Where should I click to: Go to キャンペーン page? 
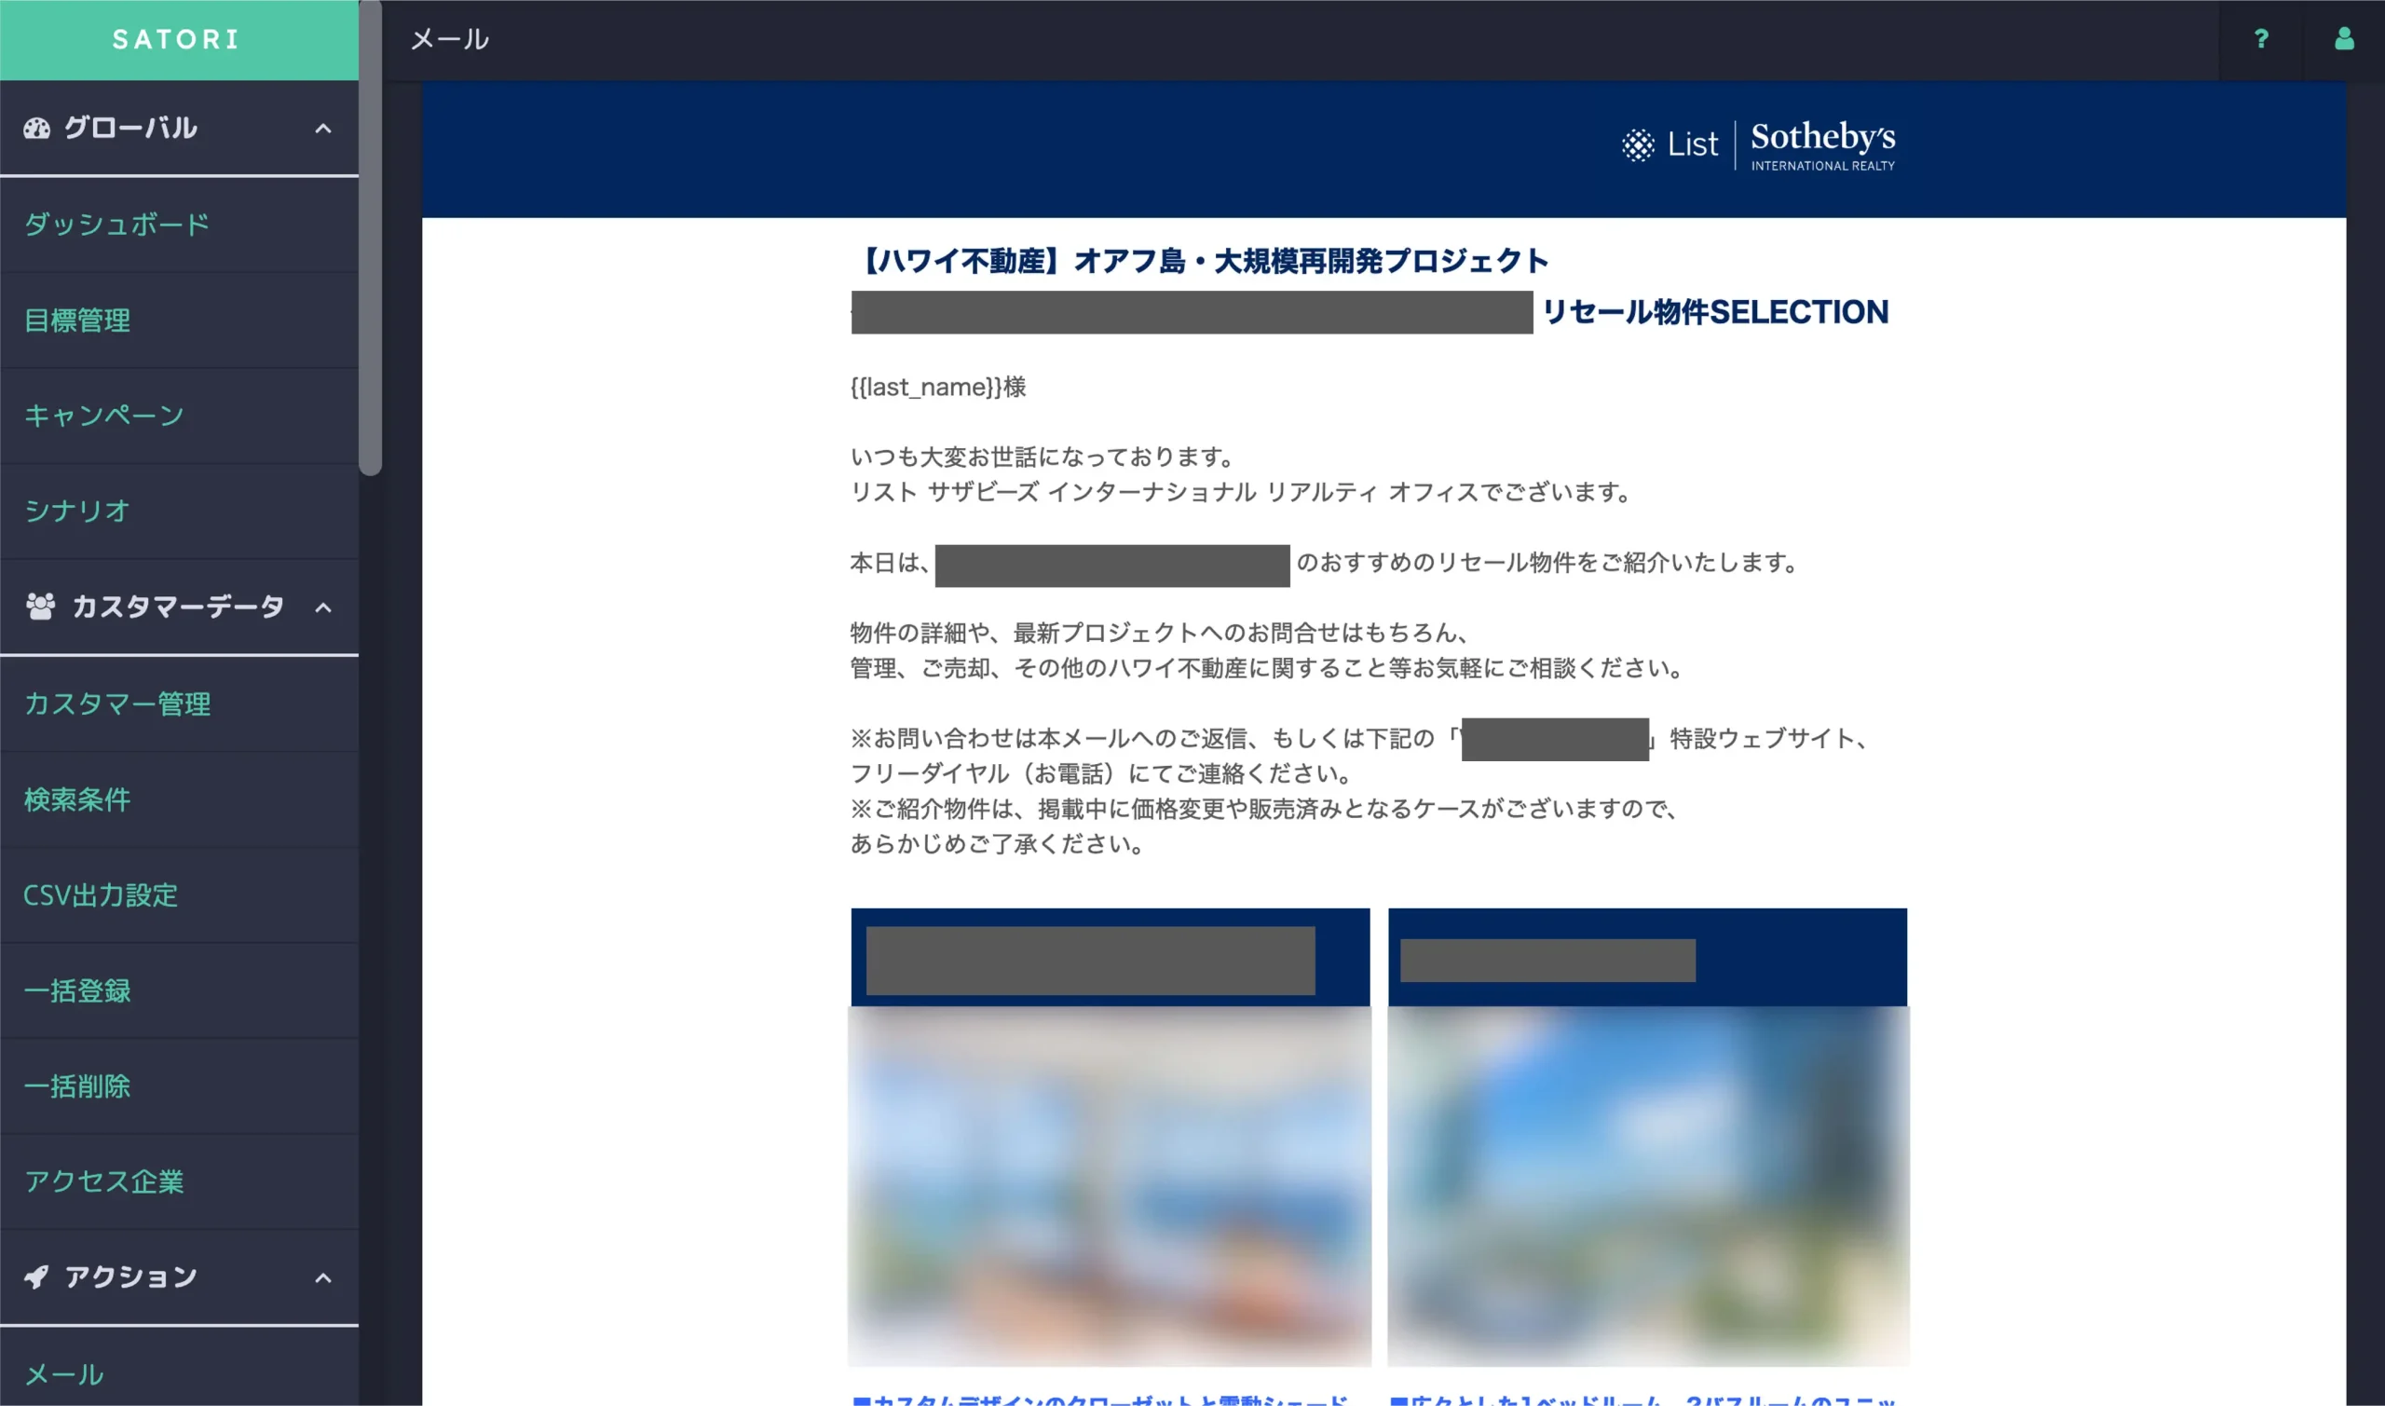coord(104,415)
